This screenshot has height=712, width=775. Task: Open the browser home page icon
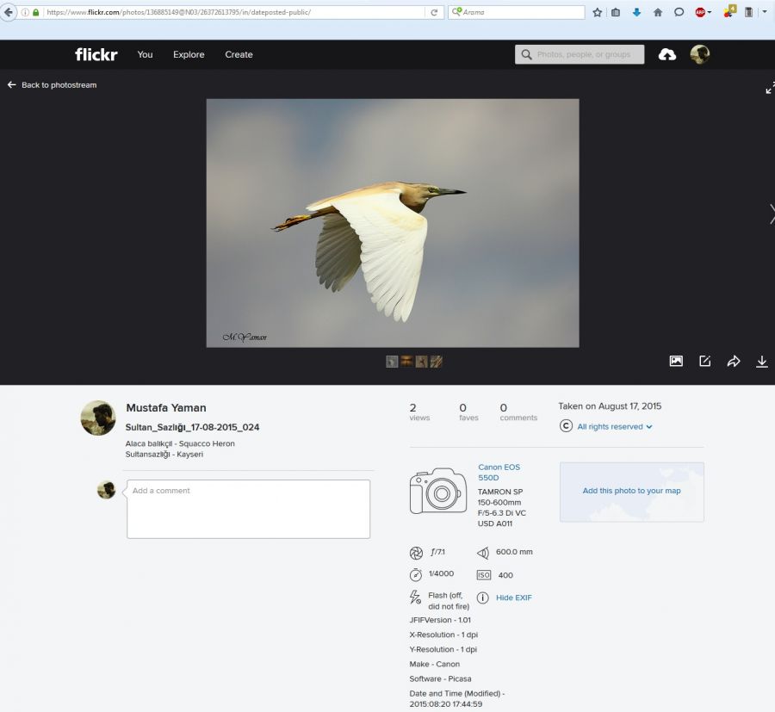(658, 13)
